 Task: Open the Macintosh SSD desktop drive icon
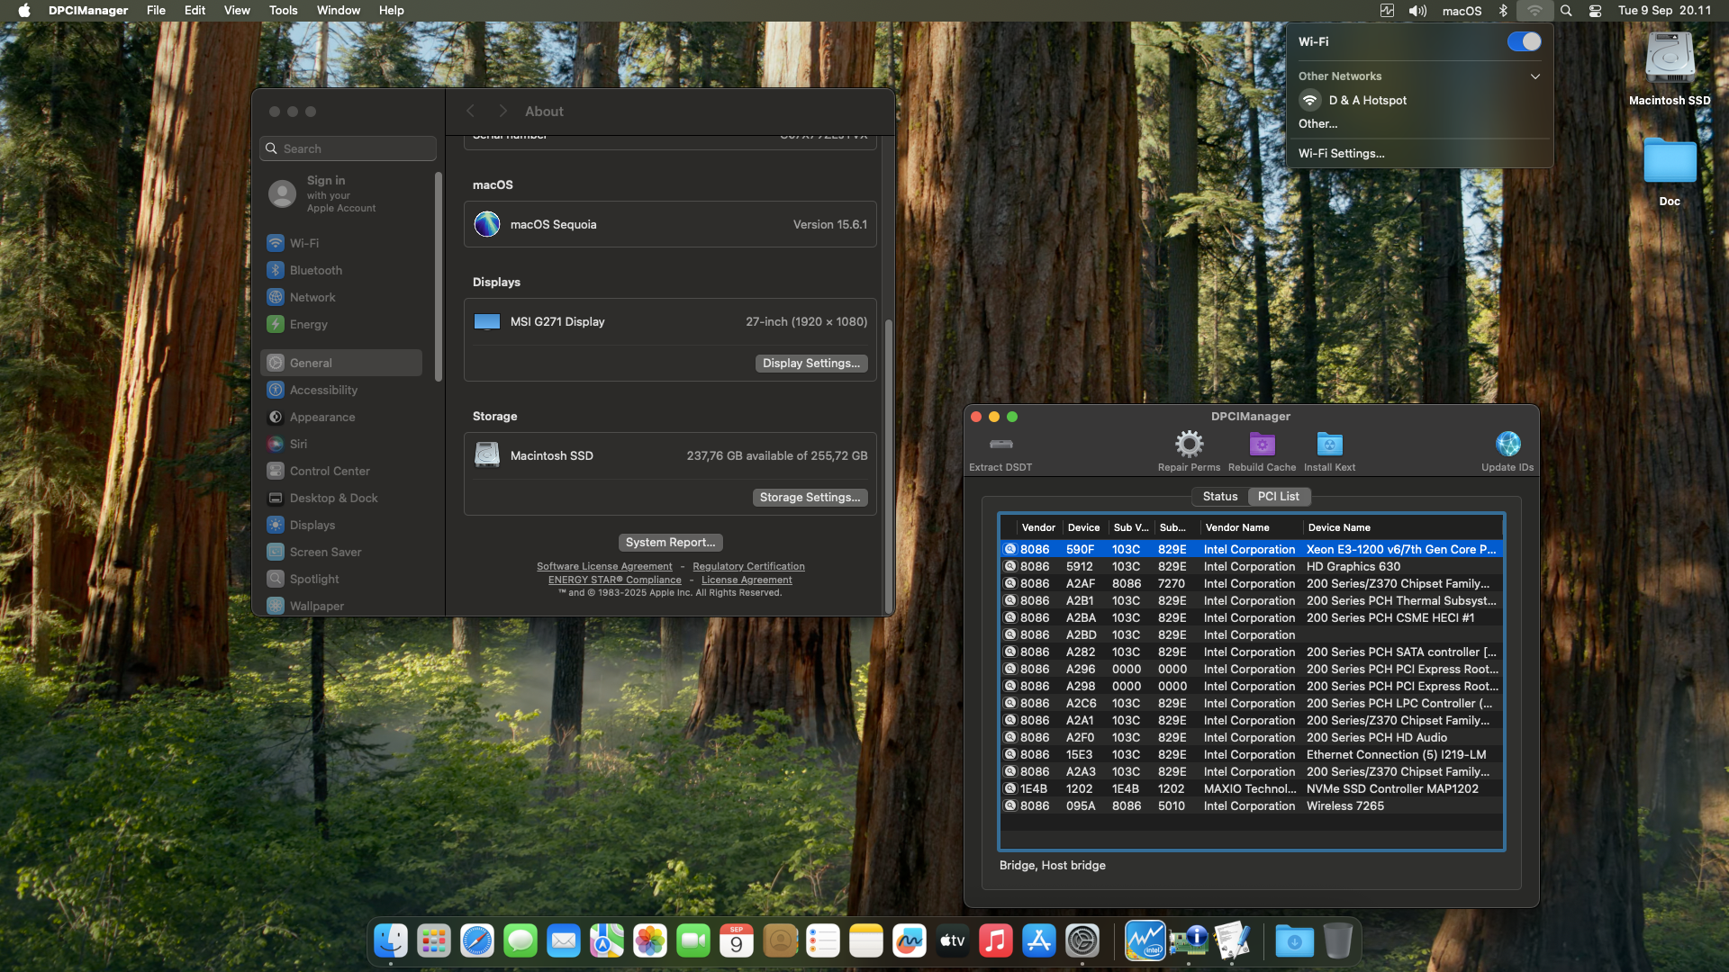pyautogui.click(x=1670, y=59)
